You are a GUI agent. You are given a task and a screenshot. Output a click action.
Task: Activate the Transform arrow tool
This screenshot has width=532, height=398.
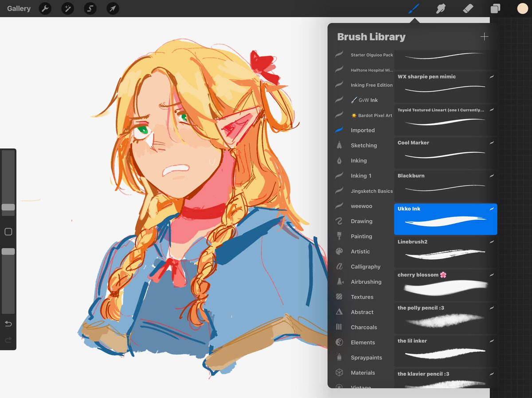click(113, 8)
